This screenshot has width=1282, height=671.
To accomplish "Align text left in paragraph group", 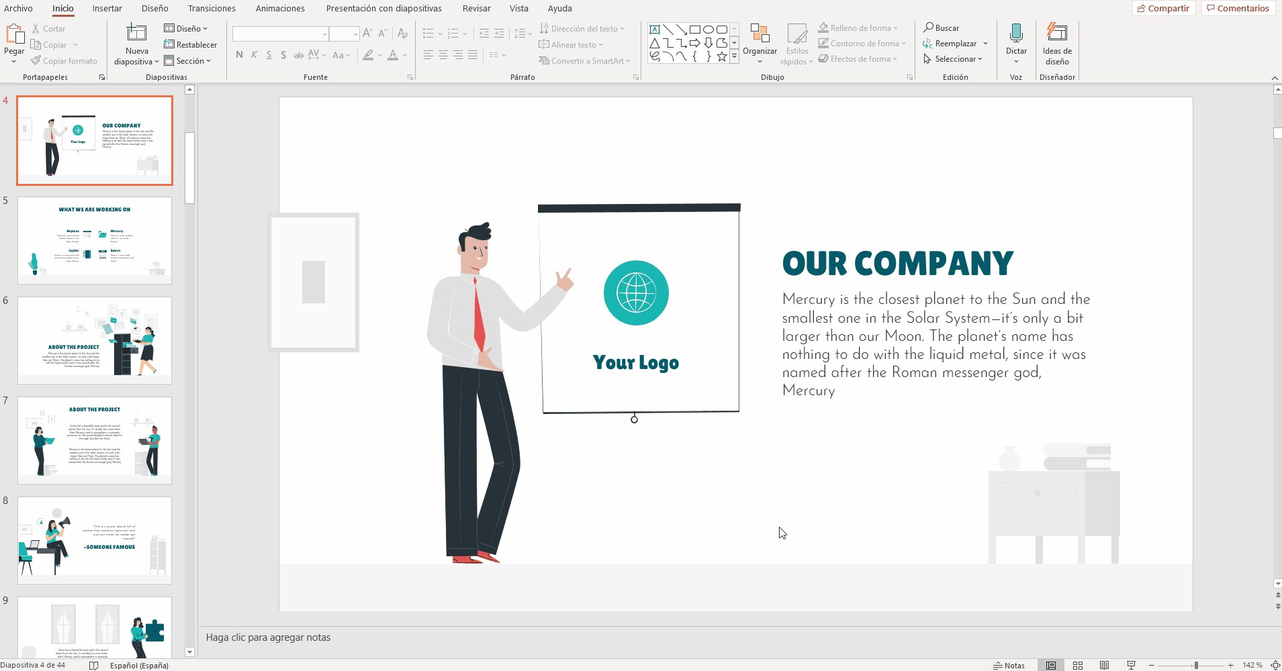I will click(x=428, y=55).
